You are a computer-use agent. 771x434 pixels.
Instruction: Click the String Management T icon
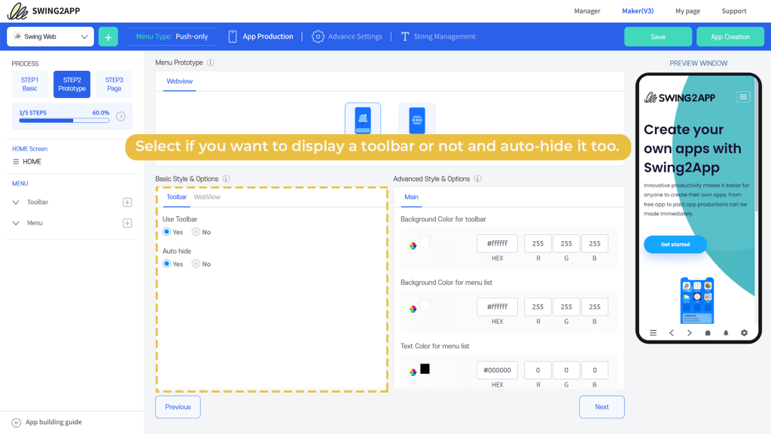404,36
